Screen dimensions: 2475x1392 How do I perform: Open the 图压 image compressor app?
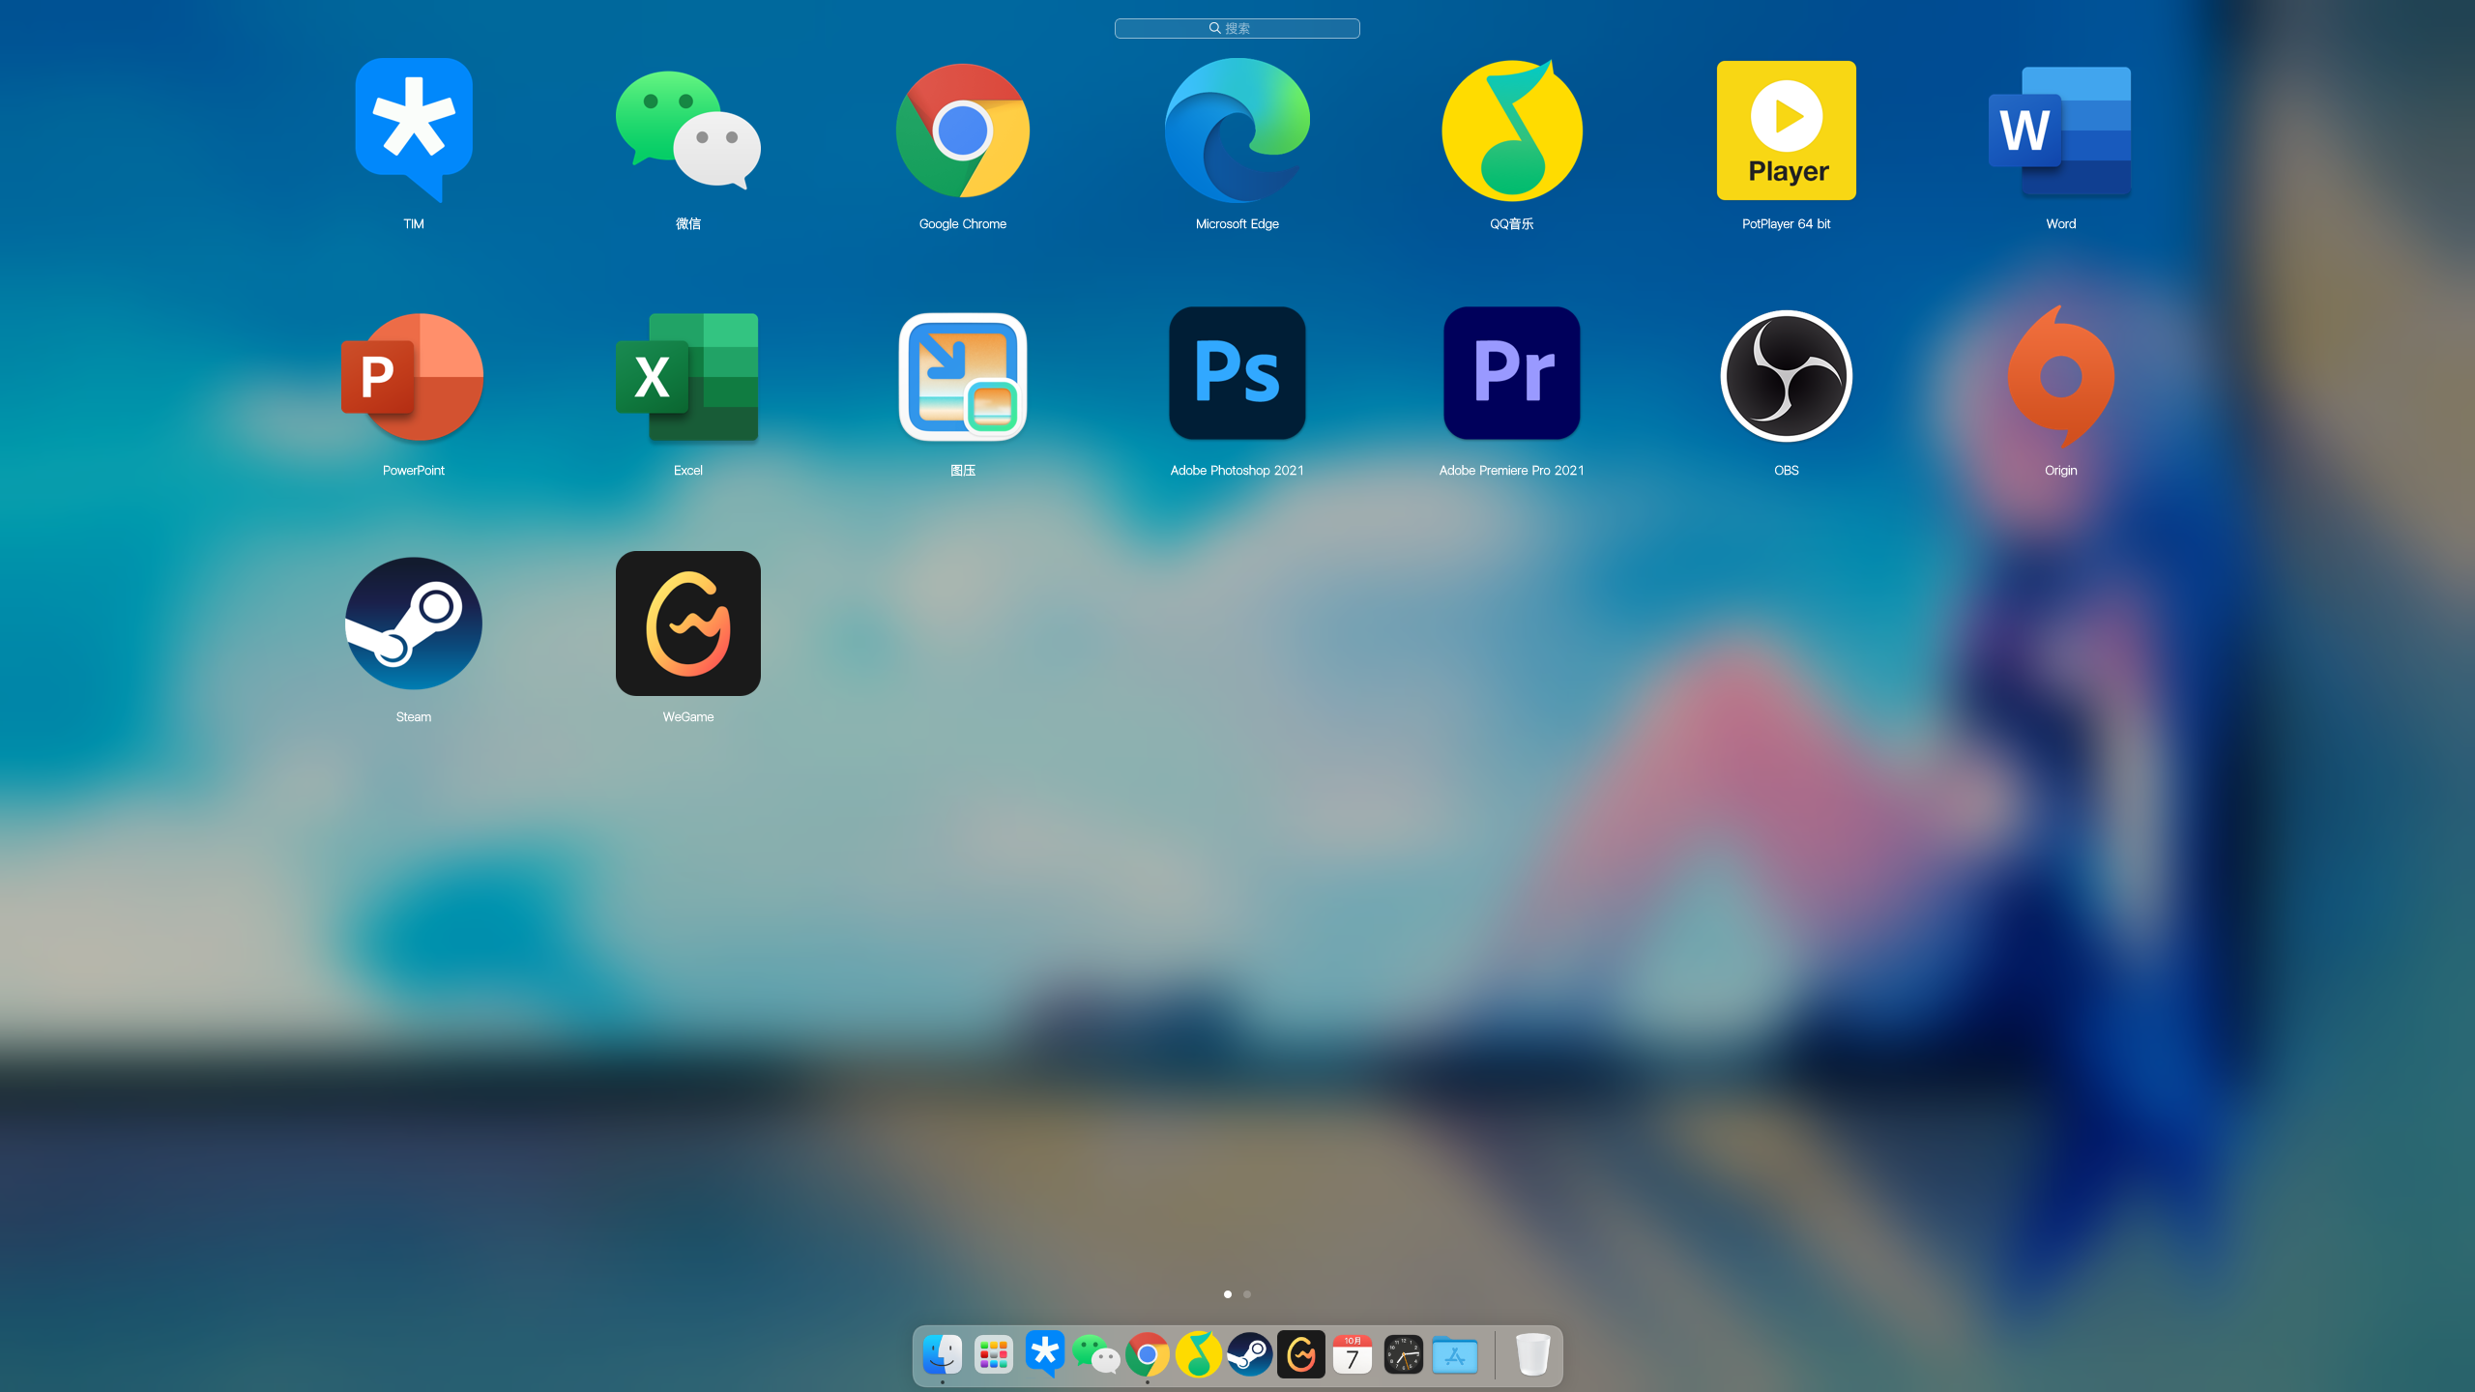pos(963,377)
